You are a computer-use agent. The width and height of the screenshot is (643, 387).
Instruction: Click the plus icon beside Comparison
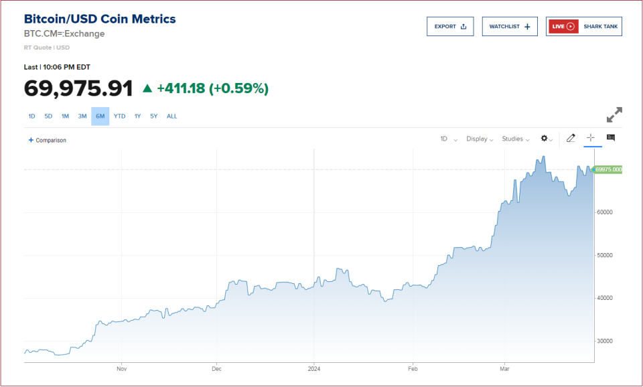point(31,140)
